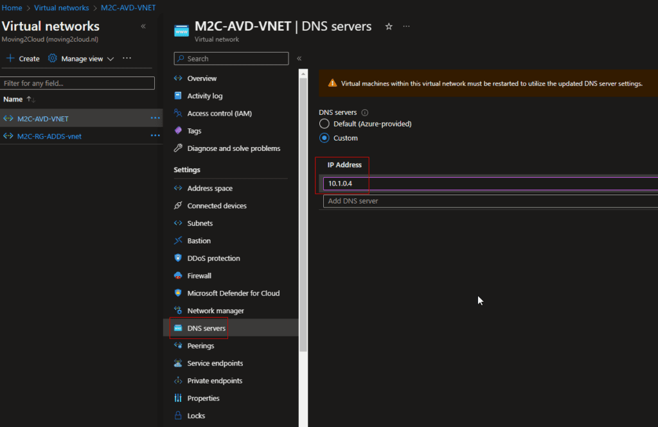Image resolution: width=658 pixels, height=427 pixels.
Task: Open the Subnets settings page
Action: pos(200,223)
